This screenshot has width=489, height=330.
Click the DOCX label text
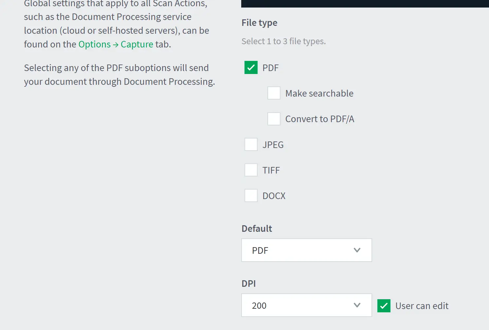274,196
